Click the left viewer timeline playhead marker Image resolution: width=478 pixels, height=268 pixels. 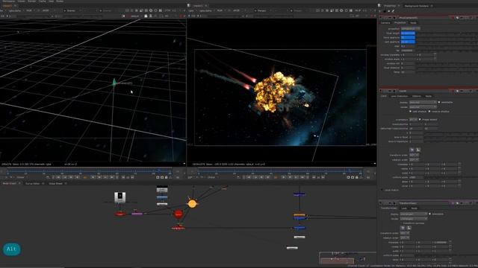[159, 170]
